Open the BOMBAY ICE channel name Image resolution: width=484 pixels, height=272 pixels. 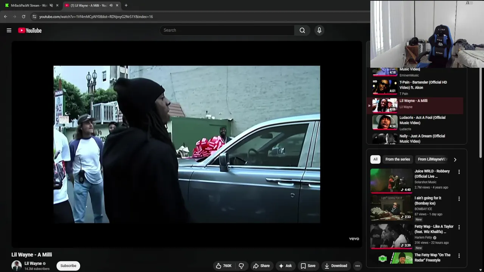click(x=423, y=209)
